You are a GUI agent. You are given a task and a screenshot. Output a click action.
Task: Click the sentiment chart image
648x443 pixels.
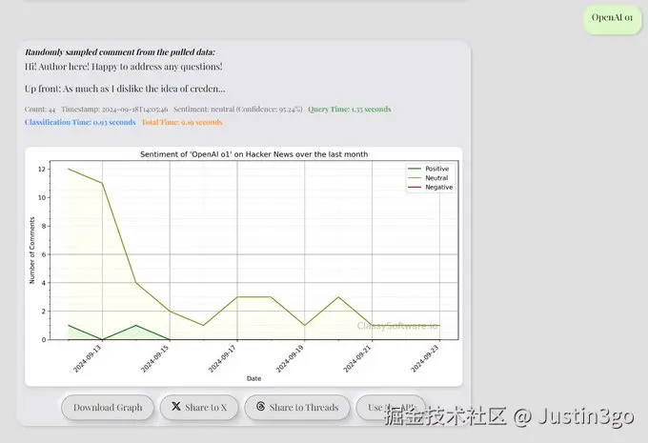[243, 267]
